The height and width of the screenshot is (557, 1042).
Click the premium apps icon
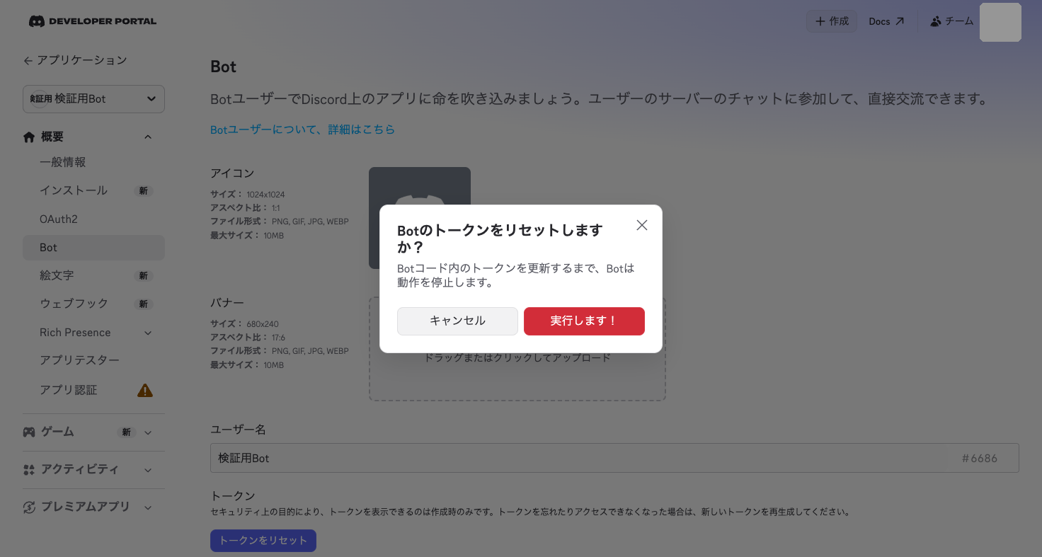(29, 507)
